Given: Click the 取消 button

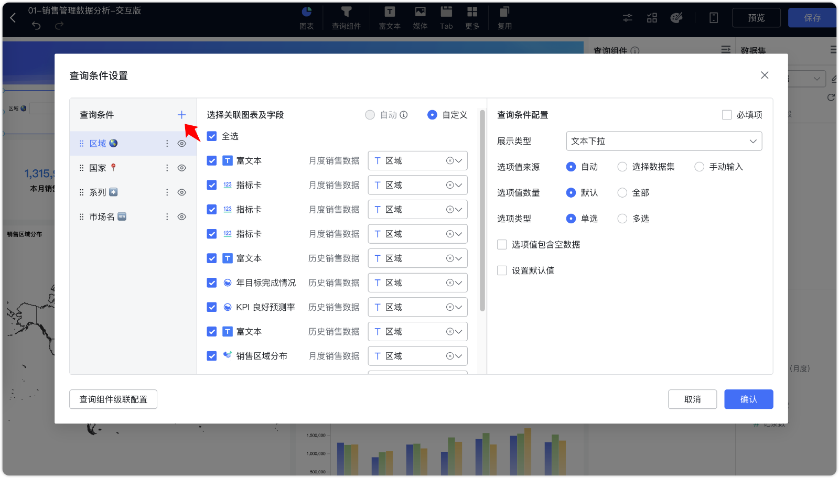Looking at the screenshot, I should pos(692,399).
